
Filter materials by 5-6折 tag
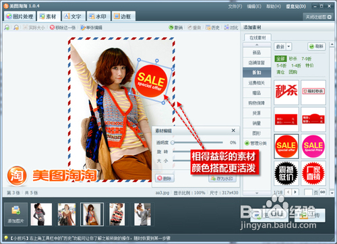click(282, 65)
